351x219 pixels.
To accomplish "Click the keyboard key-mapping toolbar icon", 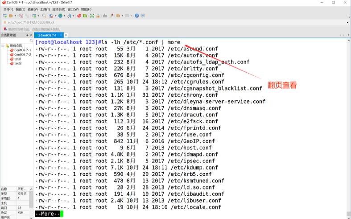I will [105, 16].
